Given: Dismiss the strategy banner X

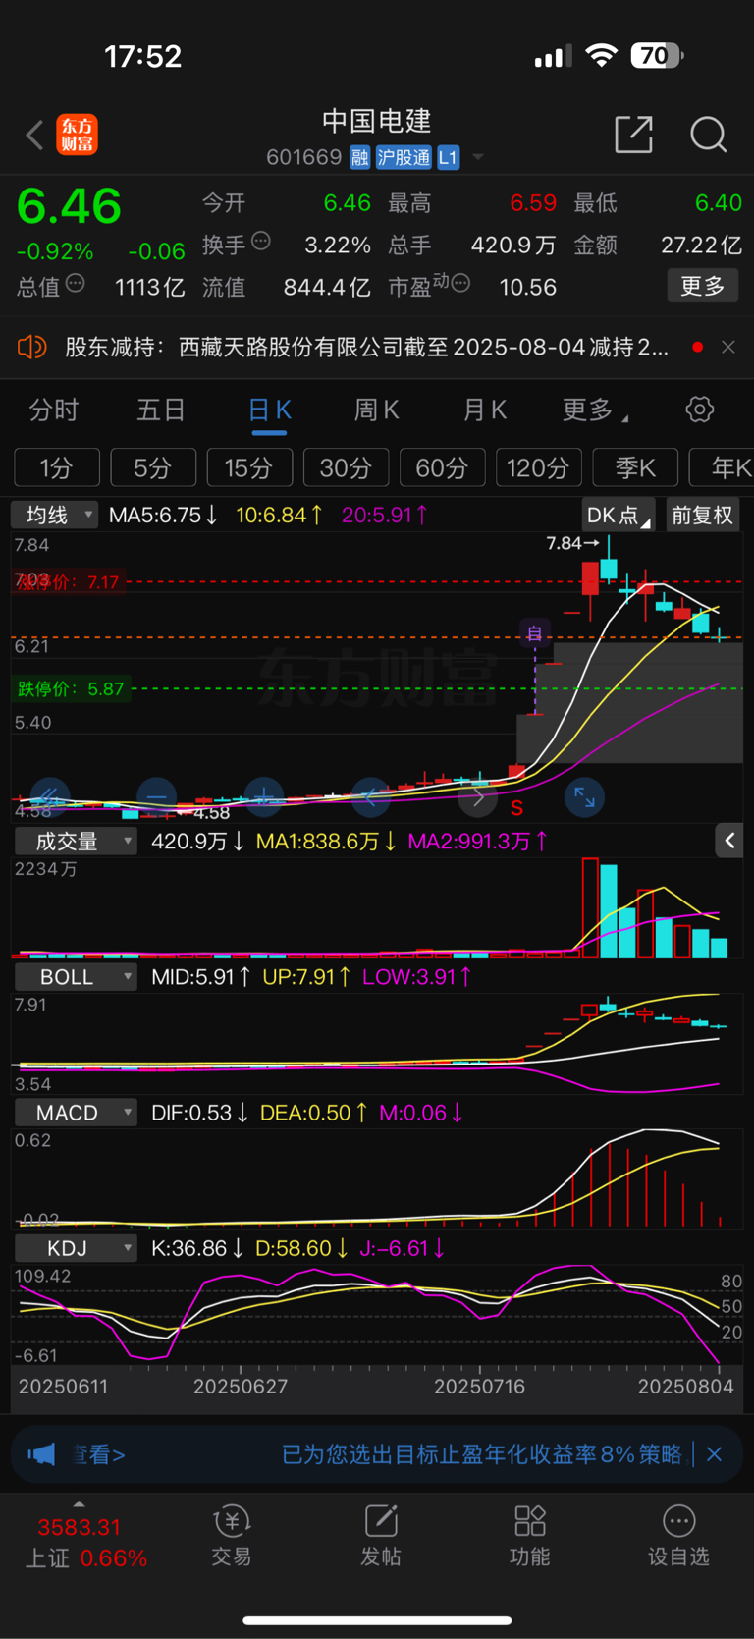Looking at the screenshot, I should [x=715, y=1454].
